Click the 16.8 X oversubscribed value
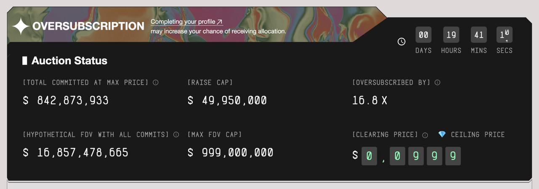539x189 pixels. pyautogui.click(x=370, y=101)
